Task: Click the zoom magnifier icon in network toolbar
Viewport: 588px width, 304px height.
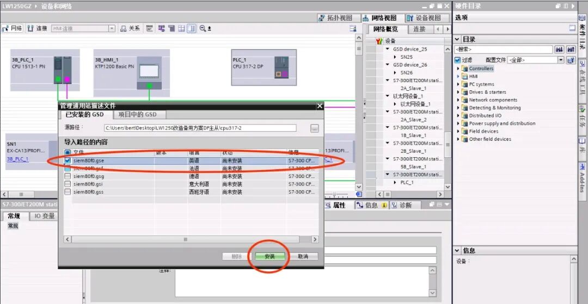Action: click(203, 28)
